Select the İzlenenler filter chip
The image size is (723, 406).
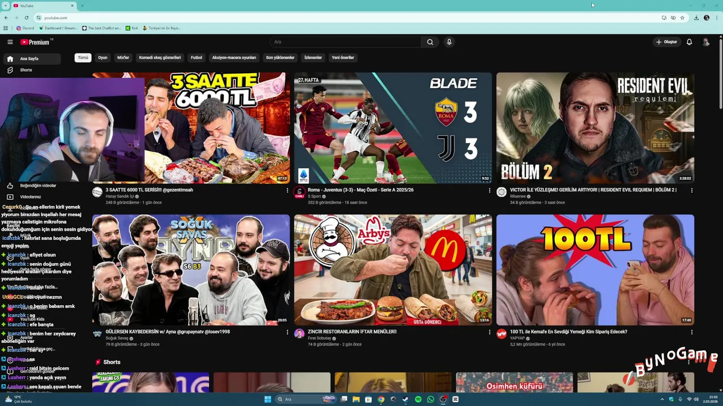click(x=313, y=58)
